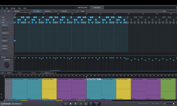The width and height of the screenshot is (177, 106).
Task: Expand the Cymbal 5 row
Action: click(x=1, y=48)
